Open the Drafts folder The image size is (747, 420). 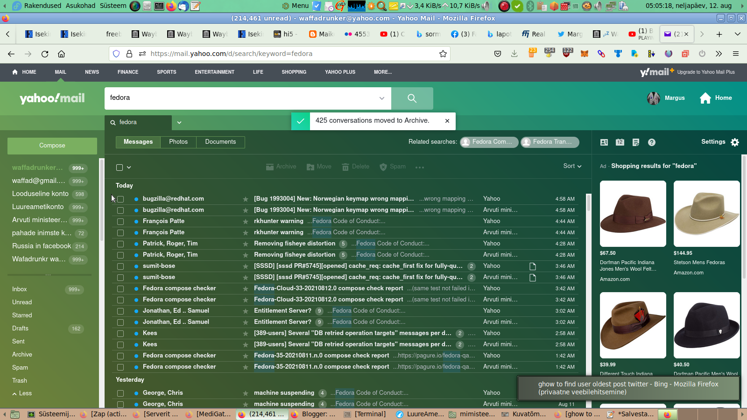pos(20,329)
